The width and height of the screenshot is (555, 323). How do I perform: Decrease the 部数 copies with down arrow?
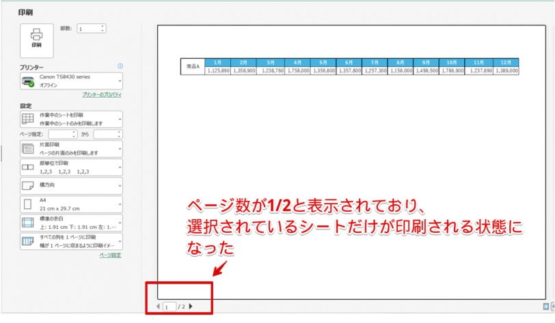[103, 31]
